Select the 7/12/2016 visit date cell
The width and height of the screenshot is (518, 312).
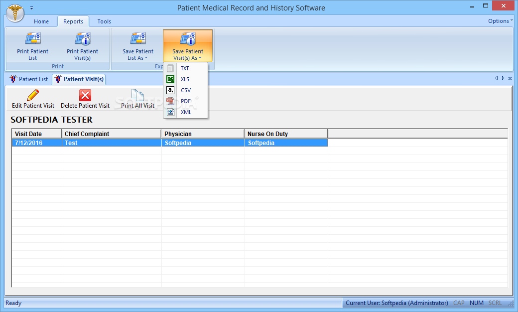[37, 143]
